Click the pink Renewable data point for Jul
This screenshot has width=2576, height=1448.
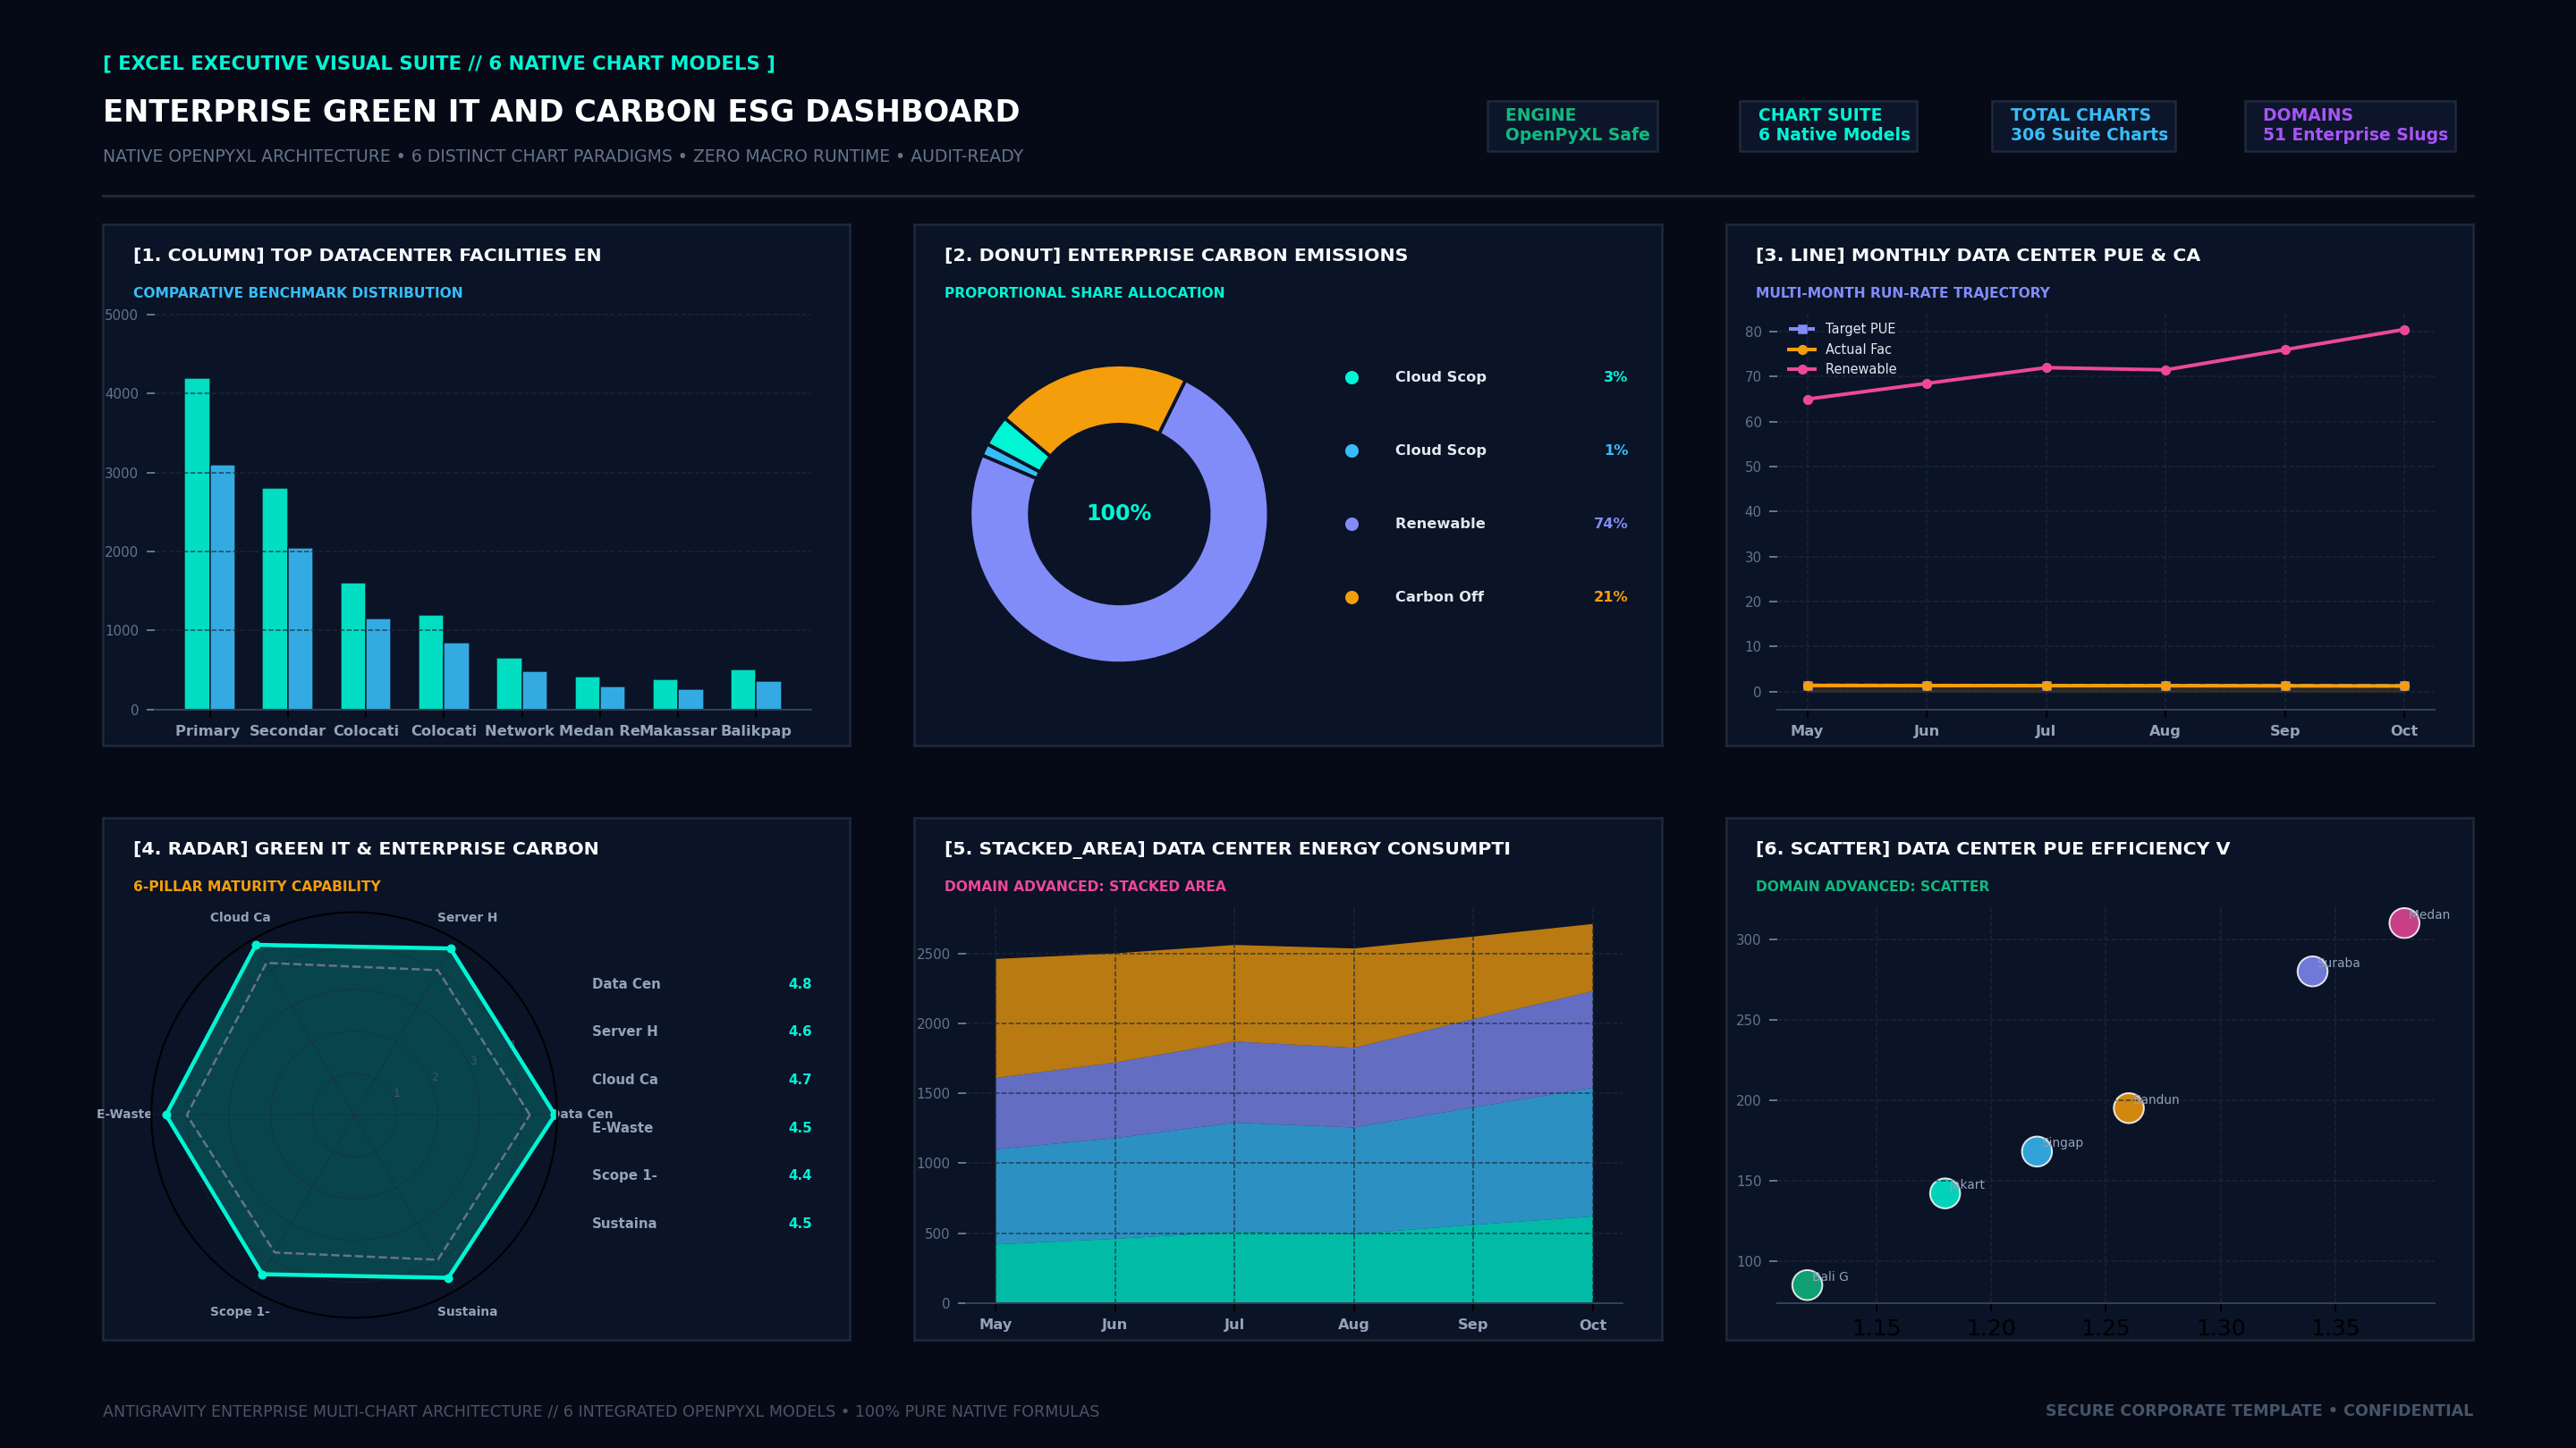point(2046,367)
